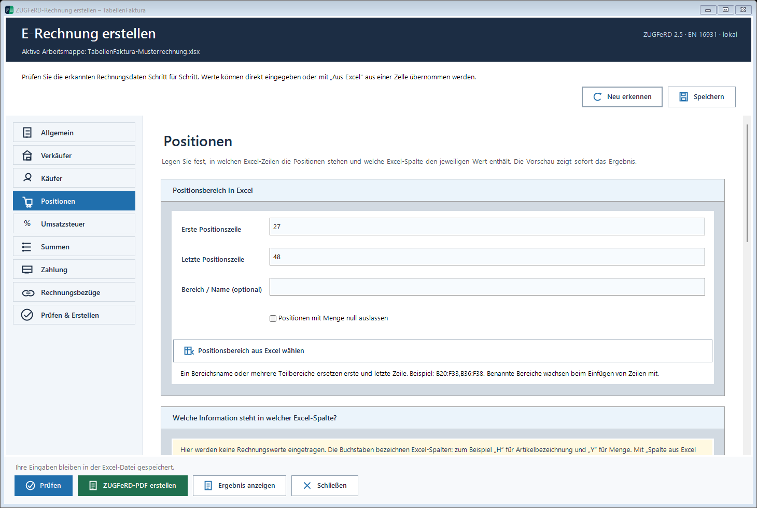Enable 'Positionen mit Menge null auslassen' checkbox

coord(273,319)
